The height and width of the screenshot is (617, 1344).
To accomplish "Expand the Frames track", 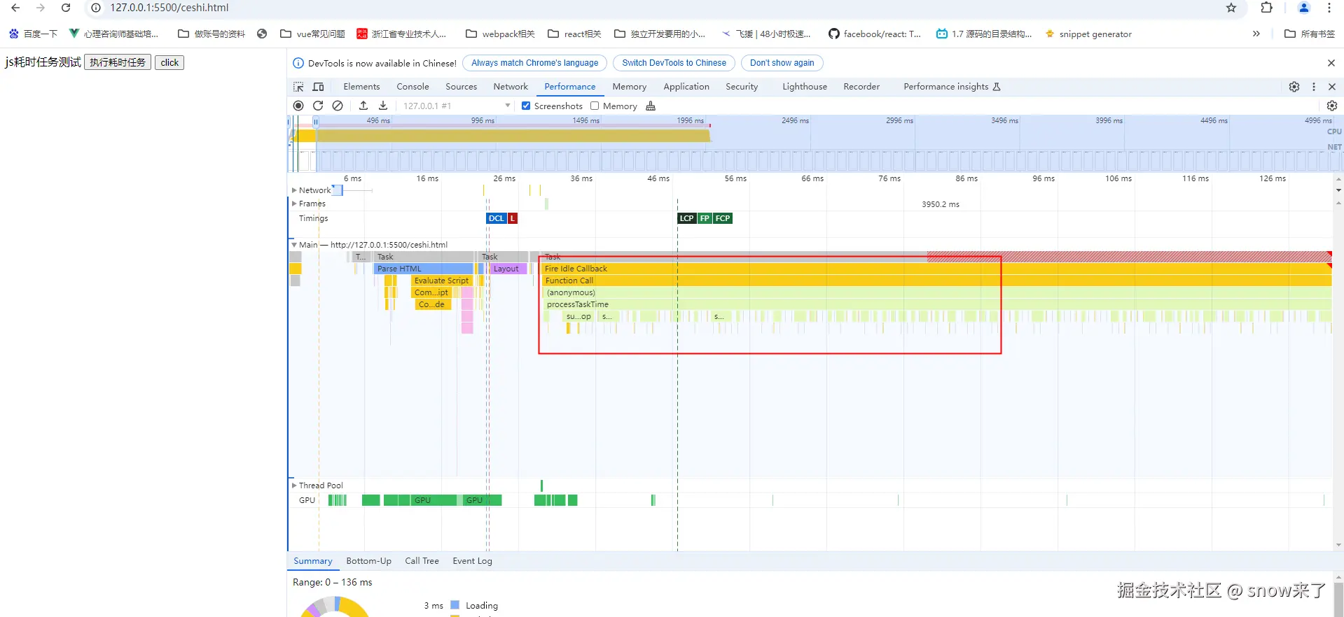I will click(294, 204).
